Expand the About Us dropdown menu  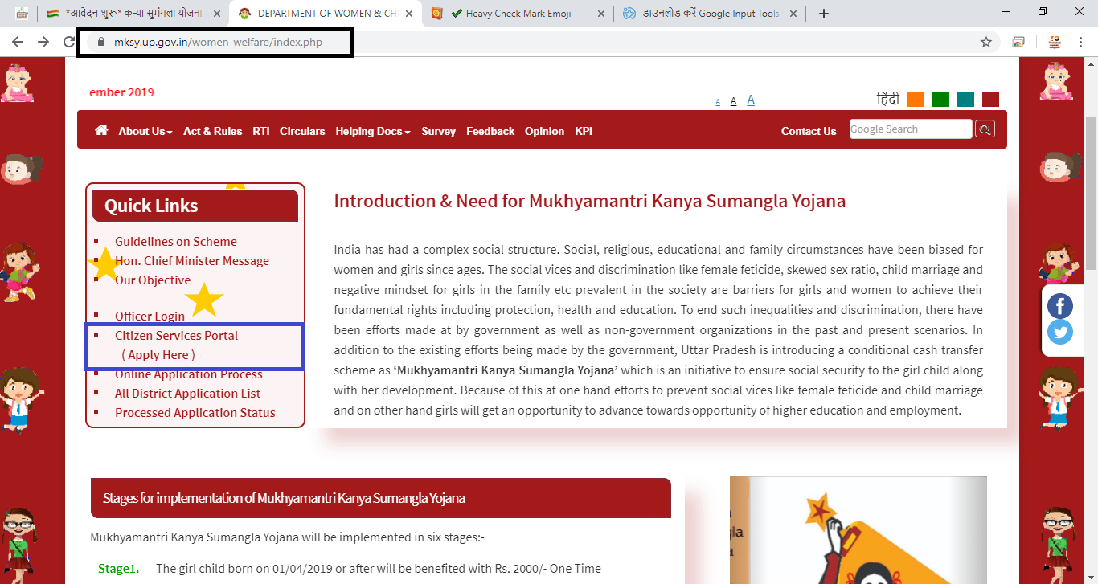click(x=145, y=131)
